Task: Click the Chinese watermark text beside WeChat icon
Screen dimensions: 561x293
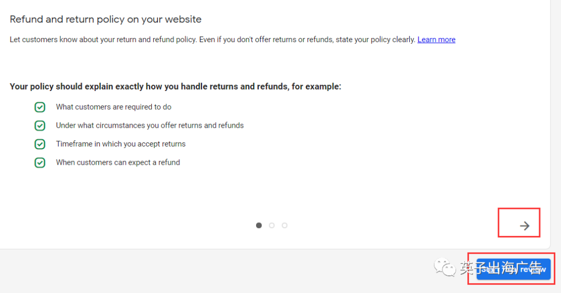Action: [x=501, y=268]
